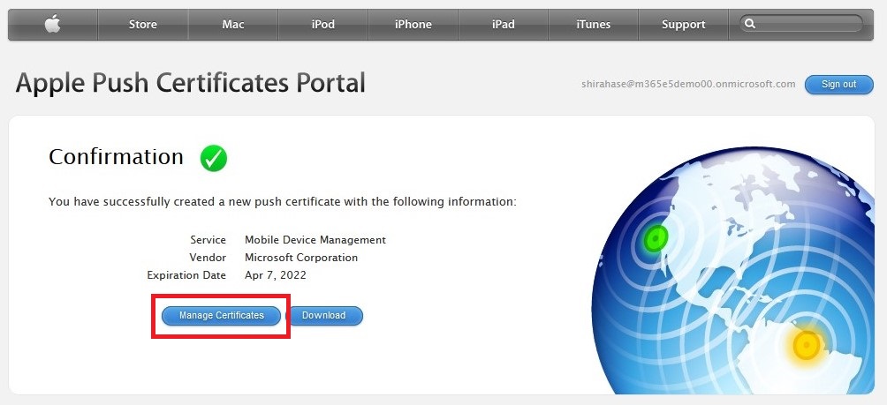Click the globe illustration
The image size is (887, 405).
(x=732, y=271)
